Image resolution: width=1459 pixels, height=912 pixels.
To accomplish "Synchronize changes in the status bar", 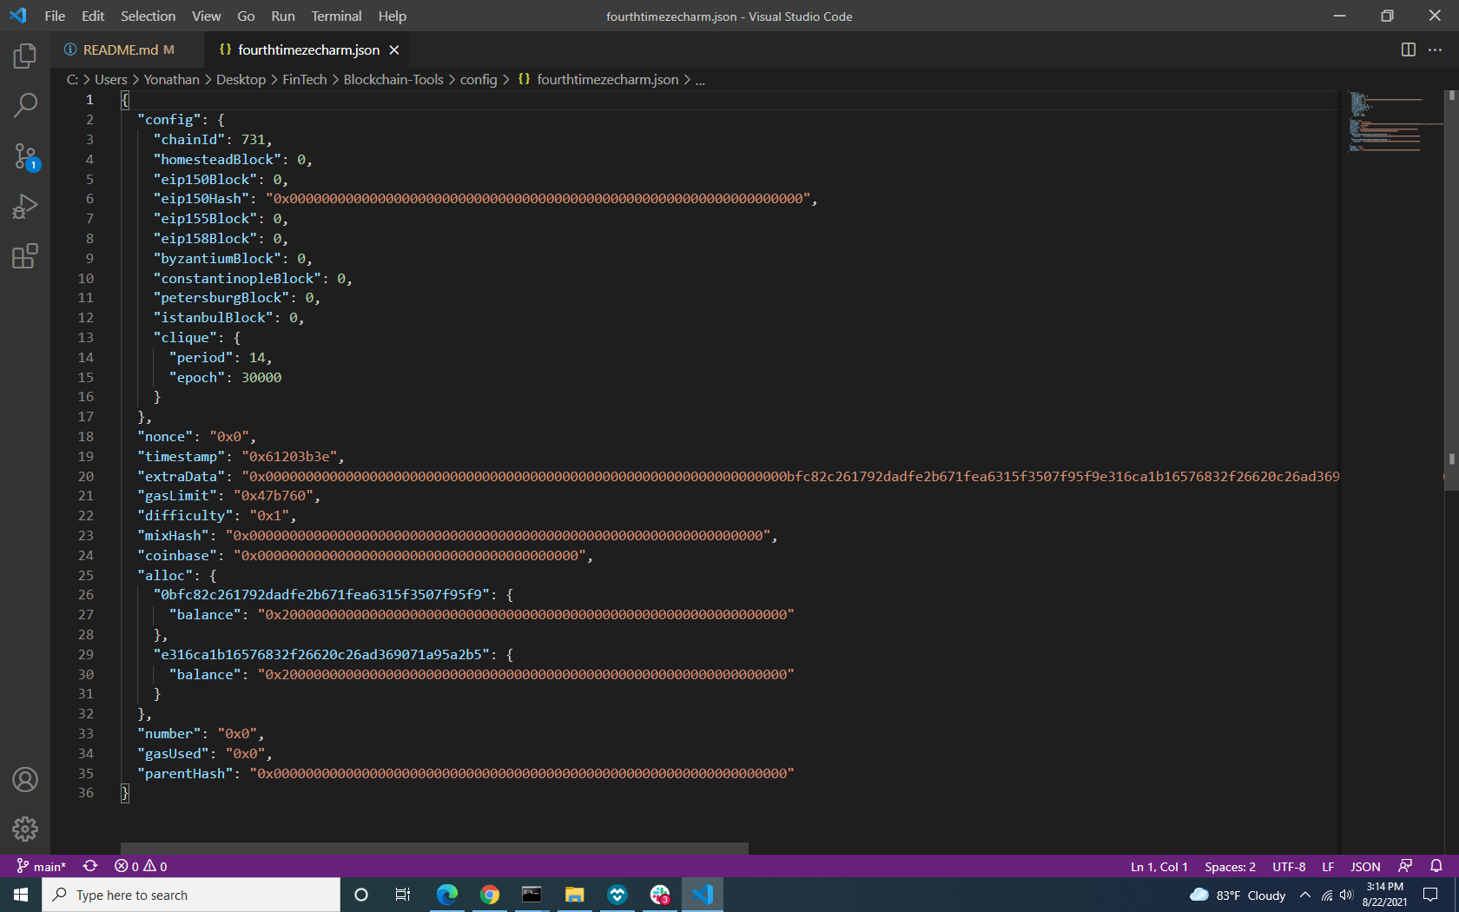I will click(90, 867).
